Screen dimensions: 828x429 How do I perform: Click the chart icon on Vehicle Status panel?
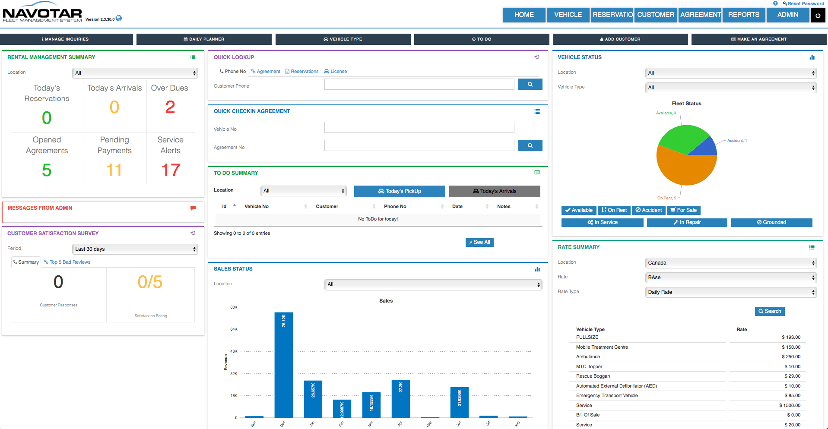[x=812, y=57]
